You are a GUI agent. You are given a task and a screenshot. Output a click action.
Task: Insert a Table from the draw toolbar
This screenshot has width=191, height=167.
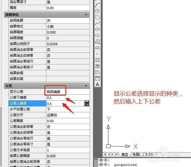click(x=97, y=78)
